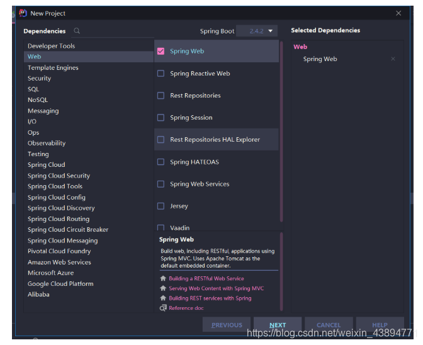Open Building a RESTful Web Service link

(x=206, y=278)
